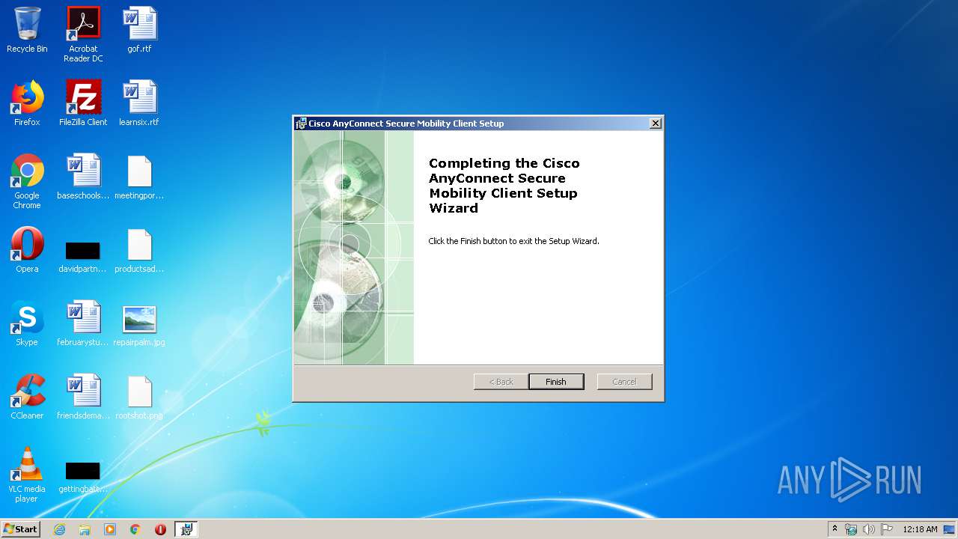Close the Cisco AnyConnect Setup window
Image resolution: width=958 pixels, height=539 pixels.
coord(656,124)
